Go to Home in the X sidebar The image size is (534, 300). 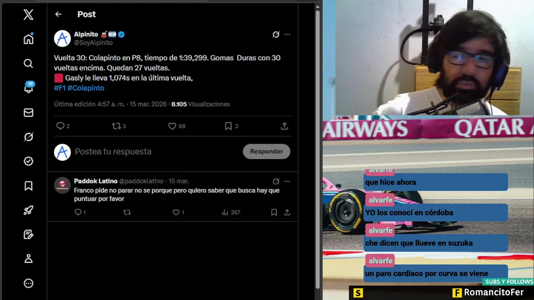28,39
